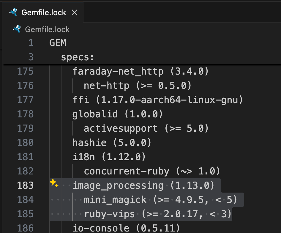
Task: Place cursor on concurrent-ruby text
Action: (127, 171)
